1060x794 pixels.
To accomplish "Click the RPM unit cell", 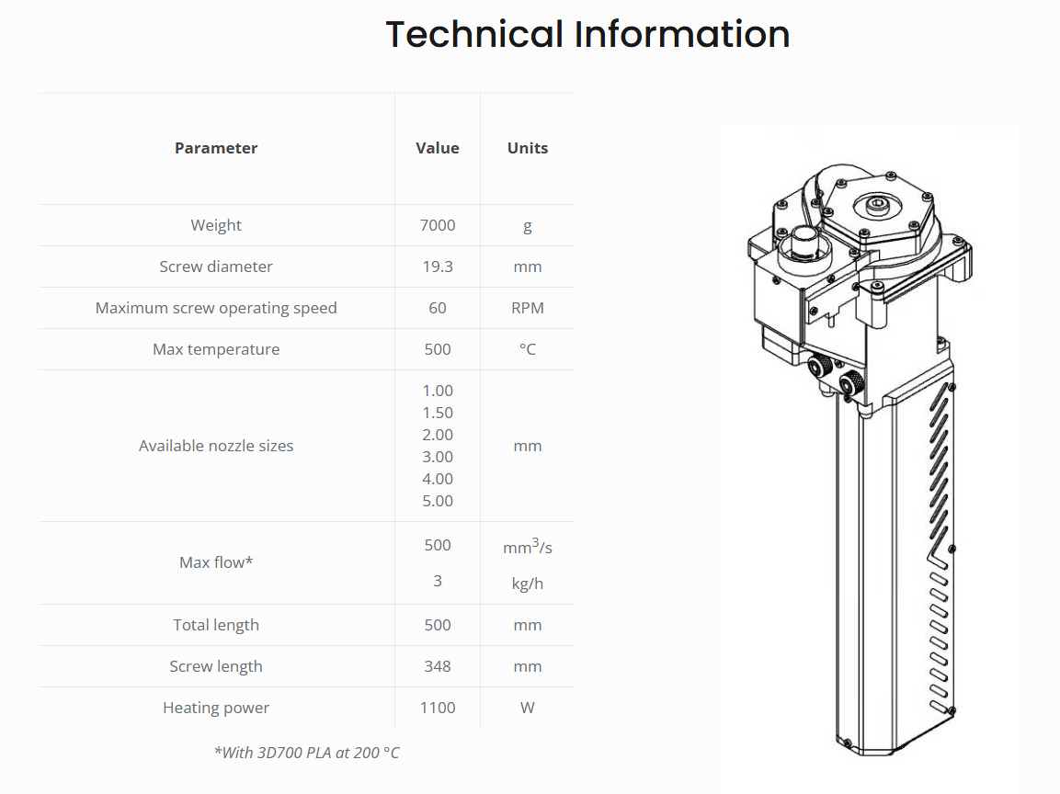I will 528,308.
